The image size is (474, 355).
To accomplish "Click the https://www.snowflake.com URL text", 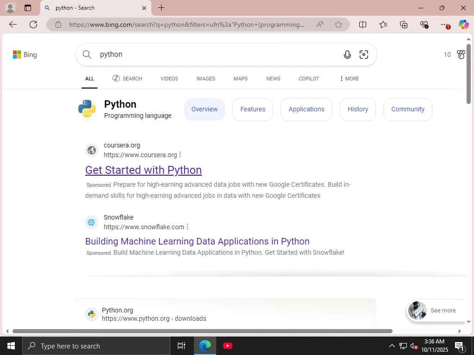I will (144, 227).
